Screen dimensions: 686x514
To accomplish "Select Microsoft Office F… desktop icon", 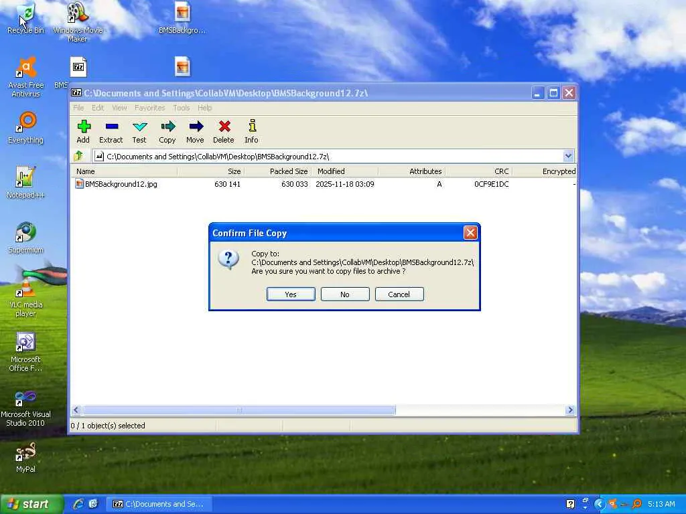I will pos(26,352).
